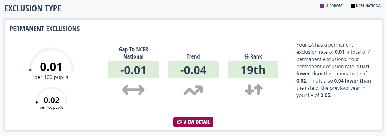Click the summary paragraph about exclusion rate
The height and width of the screenshot is (136, 386).
(334, 70)
